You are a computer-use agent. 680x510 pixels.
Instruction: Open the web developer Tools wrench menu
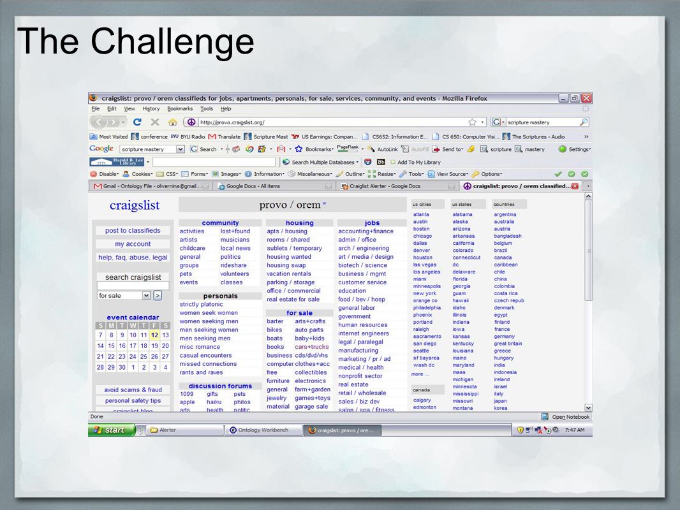tap(411, 174)
